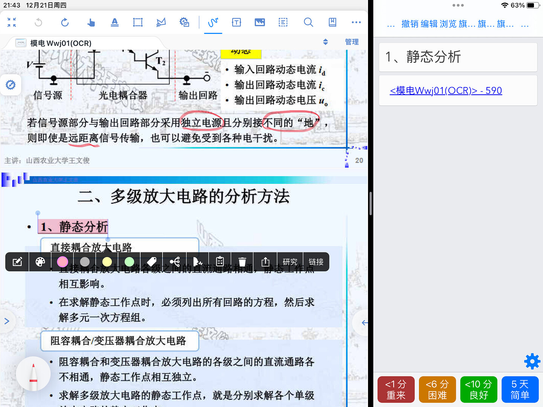Viewport: 543px width, 407px height.
Task: Expand the left side panel arrow
Action: point(6,321)
